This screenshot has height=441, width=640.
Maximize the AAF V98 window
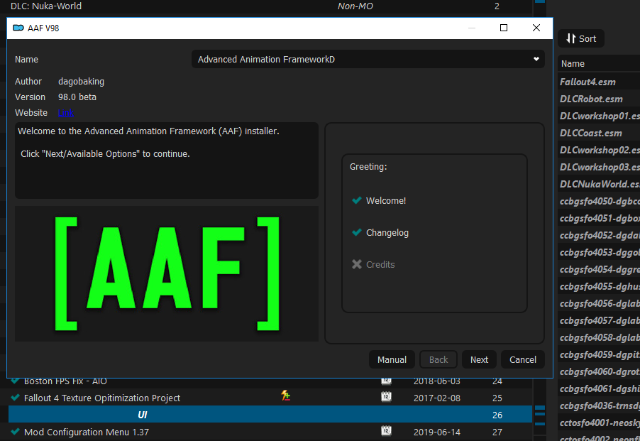(504, 28)
